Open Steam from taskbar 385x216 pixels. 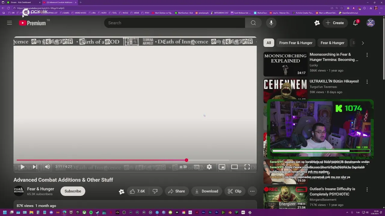[x=97, y=212]
